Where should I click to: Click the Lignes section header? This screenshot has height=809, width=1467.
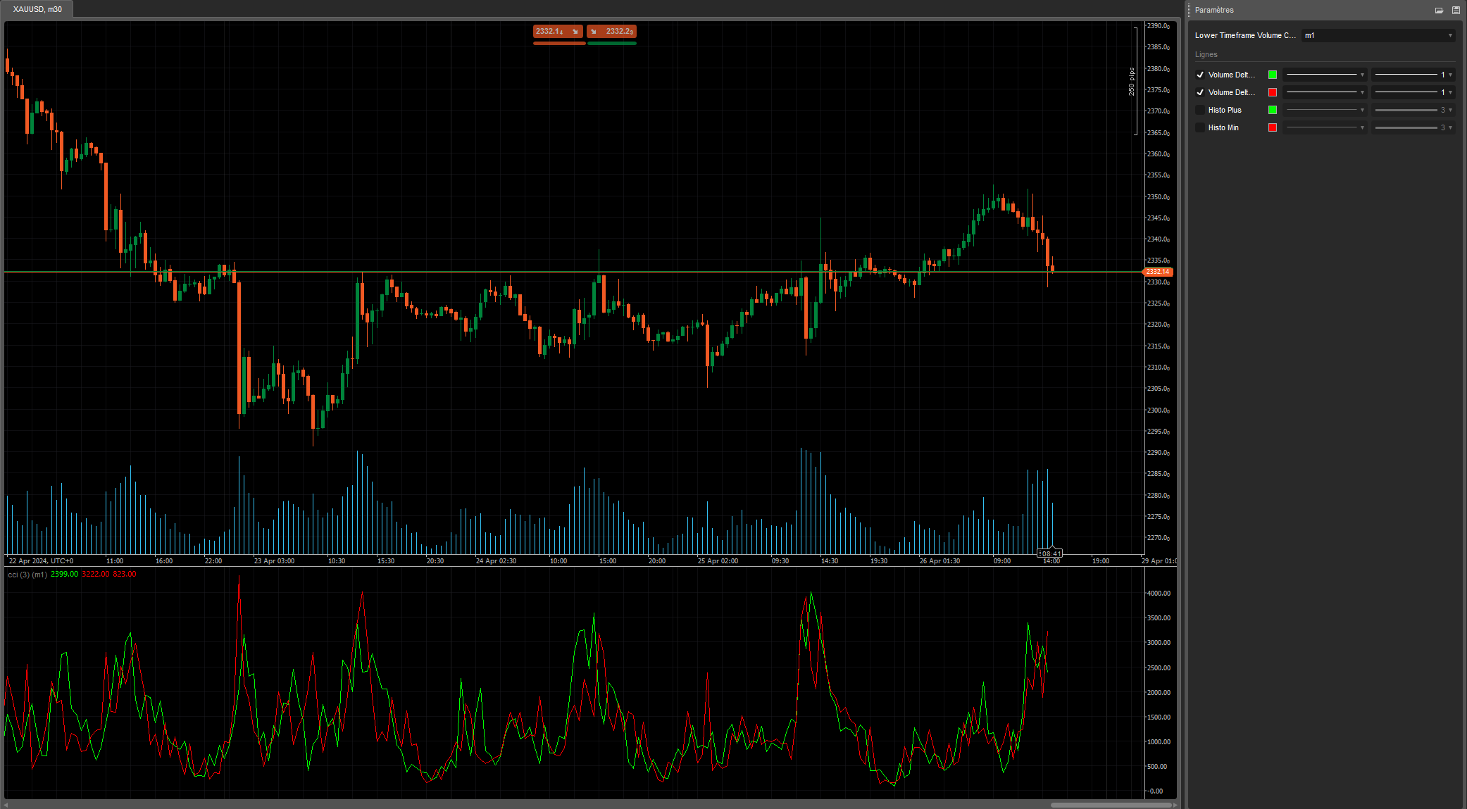pyautogui.click(x=1206, y=54)
